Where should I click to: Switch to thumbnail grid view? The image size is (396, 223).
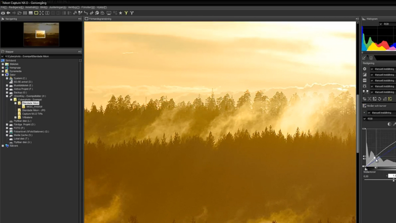25,13
